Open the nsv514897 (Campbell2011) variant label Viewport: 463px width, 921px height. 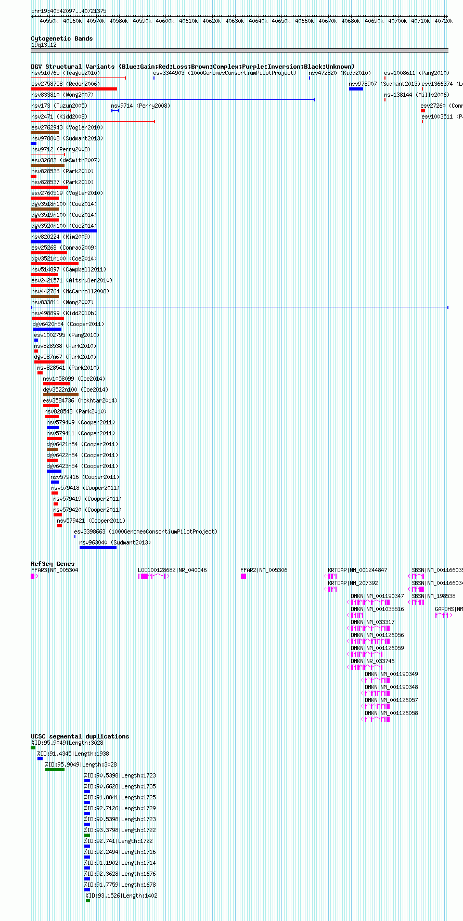69,269
